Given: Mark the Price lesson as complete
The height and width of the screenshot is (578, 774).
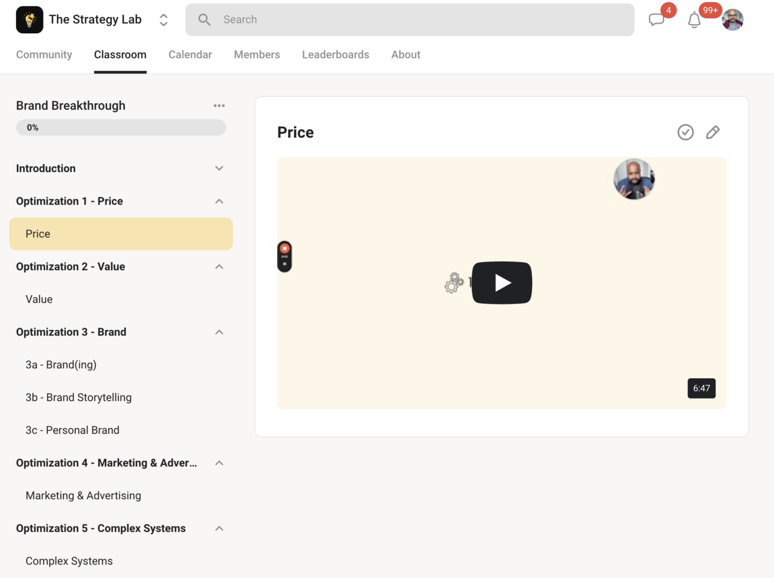Looking at the screenshot, I should coord(685,132).
